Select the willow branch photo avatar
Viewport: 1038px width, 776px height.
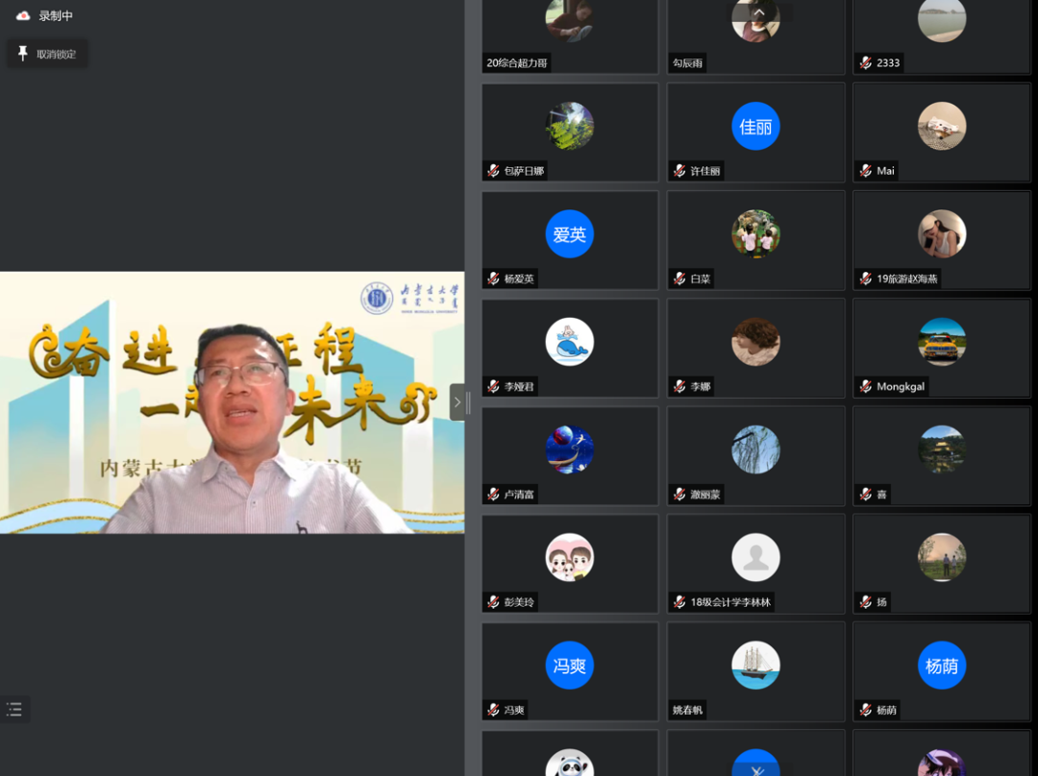pos(755,449)
